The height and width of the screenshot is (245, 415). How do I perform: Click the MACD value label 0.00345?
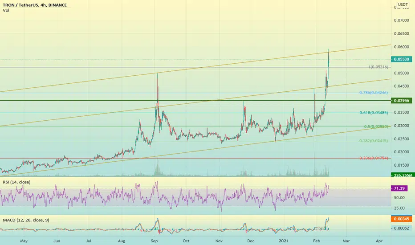coord(402,219)
